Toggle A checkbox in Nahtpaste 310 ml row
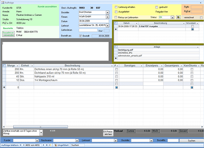Screen dimensions: 204x148 point(116,76)
